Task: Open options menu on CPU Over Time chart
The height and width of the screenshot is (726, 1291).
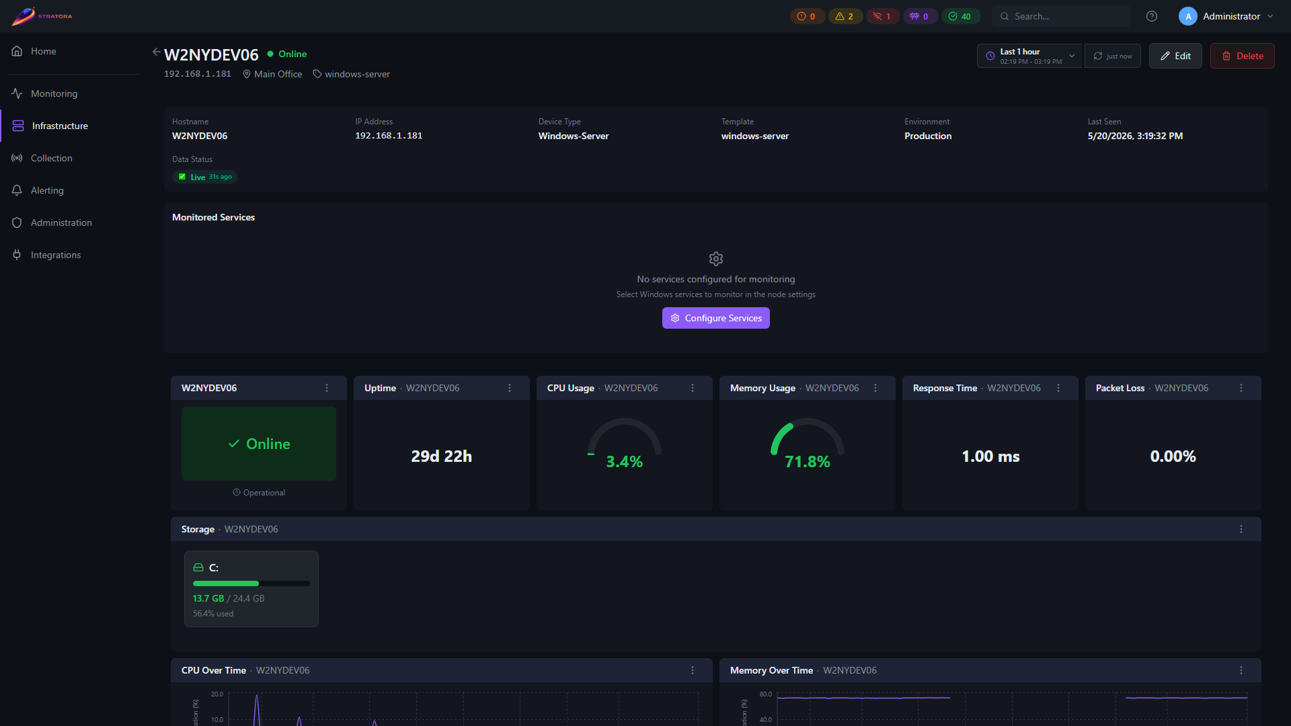Action: click(x=693, y=670)
